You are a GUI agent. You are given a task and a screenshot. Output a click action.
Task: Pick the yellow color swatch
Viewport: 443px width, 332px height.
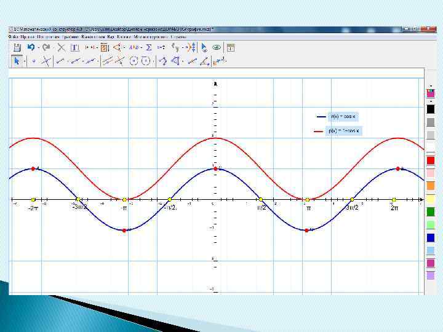[431, 199]
